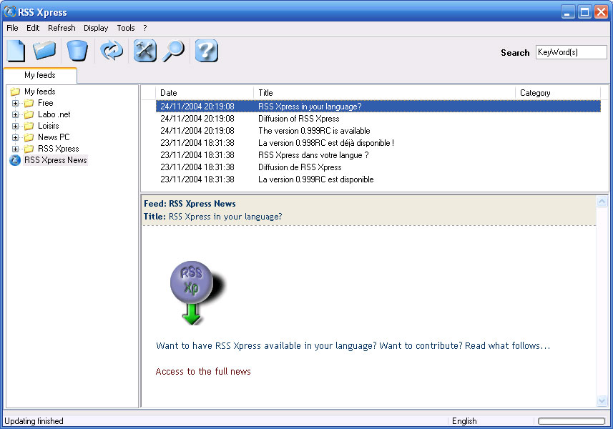Select the "RSS Xpress in your language?" list entry

(378, 107)
